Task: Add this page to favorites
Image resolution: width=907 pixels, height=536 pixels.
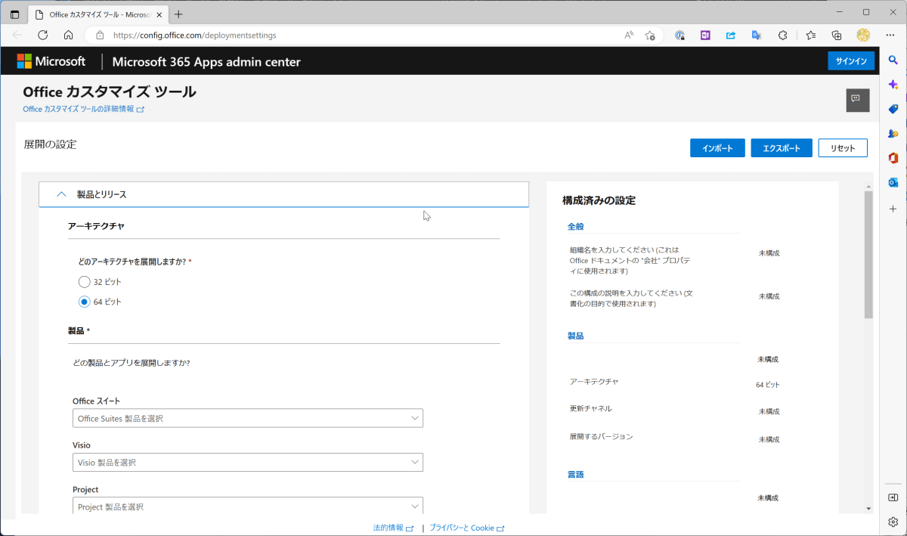Action: click(650, 35)
